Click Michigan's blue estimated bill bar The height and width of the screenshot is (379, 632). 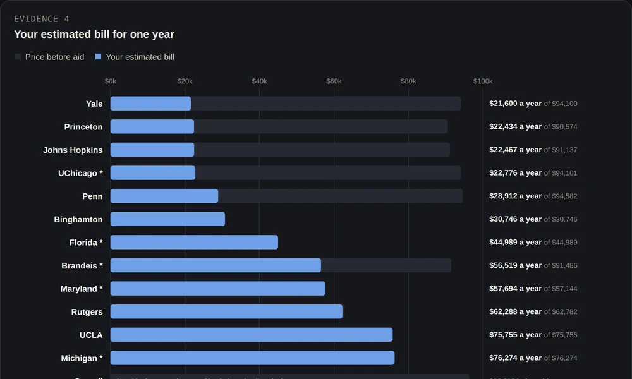point(253,358)
